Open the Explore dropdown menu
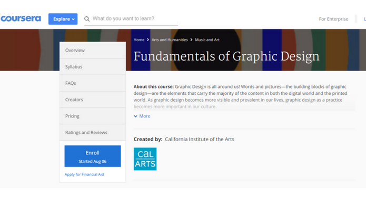The image size is (366, 206). tap(63, 19)
